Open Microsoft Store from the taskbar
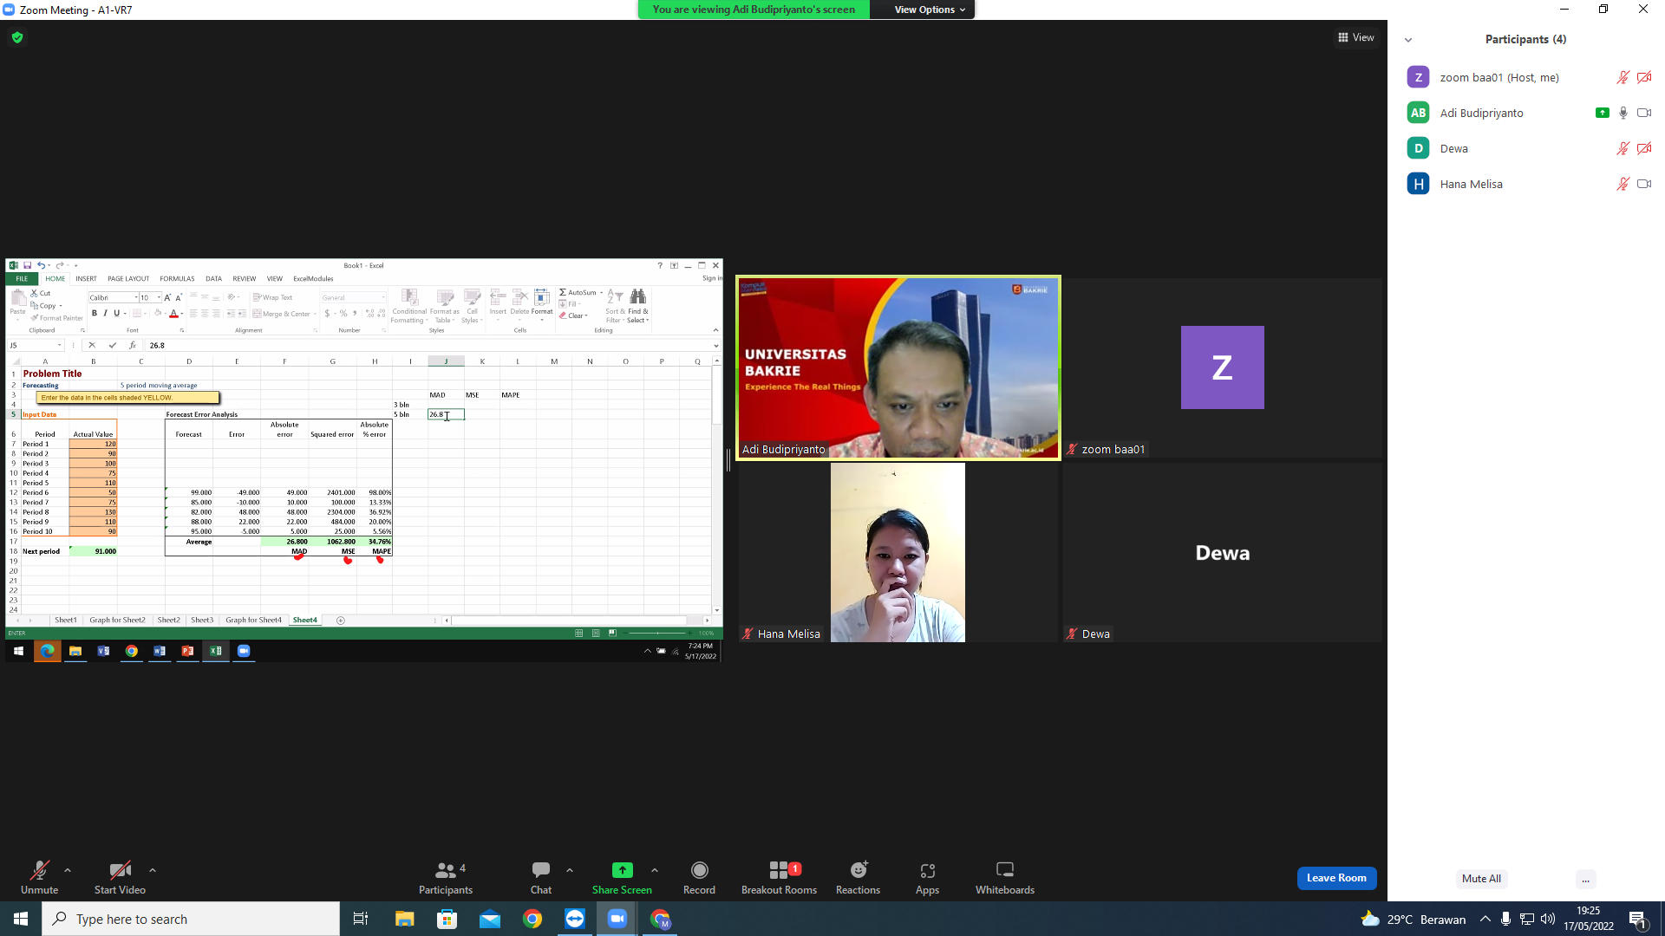Screen dimensions: 1665x936 (447, 919)
